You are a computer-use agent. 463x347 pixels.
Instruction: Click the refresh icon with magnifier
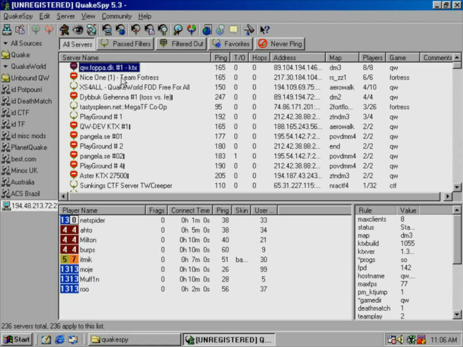[x=163, y=29]
